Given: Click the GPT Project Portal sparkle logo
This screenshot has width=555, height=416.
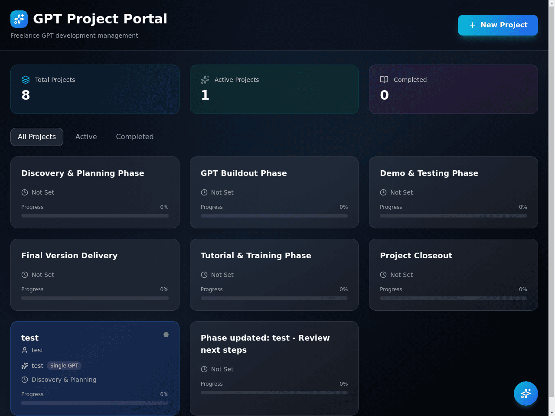Looking at the screenshot, I should pyautogui.click(x=19, y=19).
